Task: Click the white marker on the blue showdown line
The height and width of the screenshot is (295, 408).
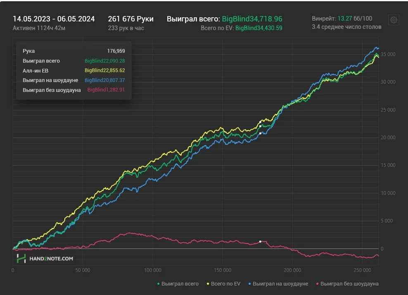Action: (x=260, y=133)
